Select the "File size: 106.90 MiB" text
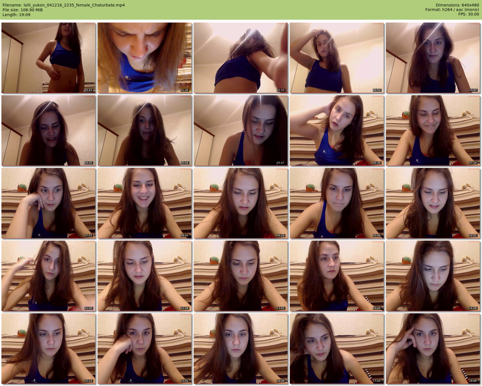 click(x=23, y=10)
